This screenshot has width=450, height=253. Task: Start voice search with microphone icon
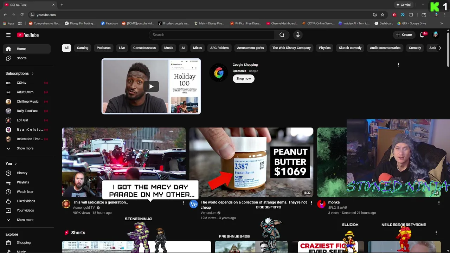(298, 35)
